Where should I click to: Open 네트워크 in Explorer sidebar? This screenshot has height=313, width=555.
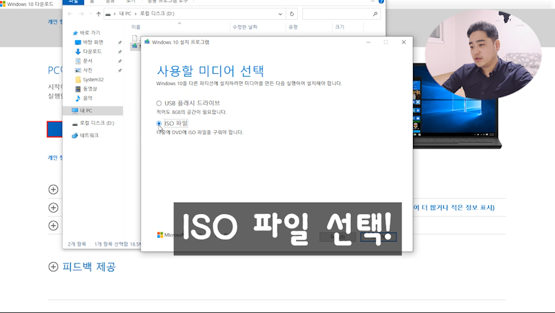(89, 135)
